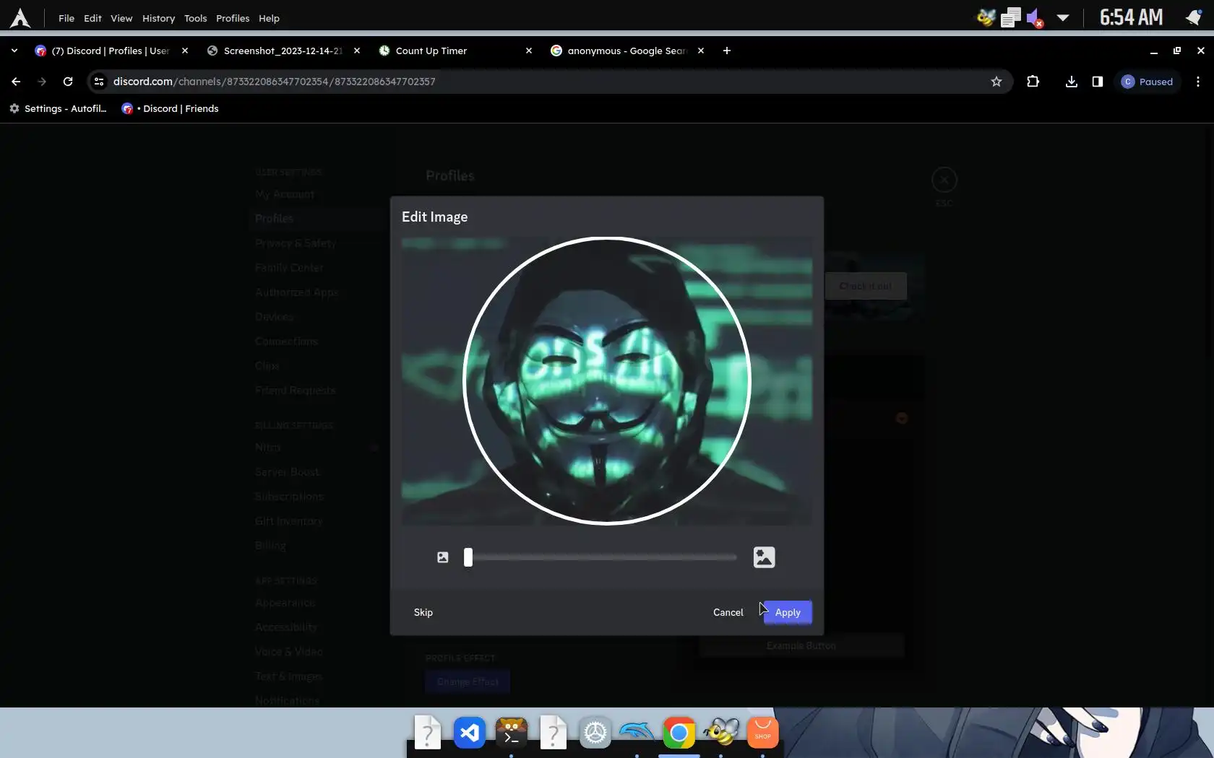Close the anonymous Google Search tab
The height and width of the screenshot is (758, 1214).
pyautogui.click(x=701, y=51)
